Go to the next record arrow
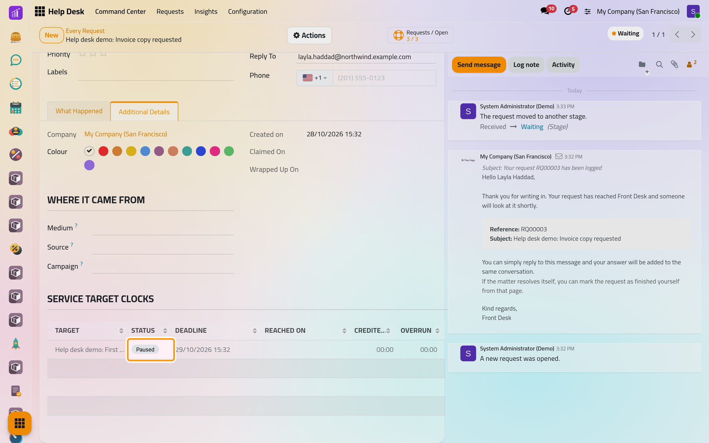 tap(693, 35)
